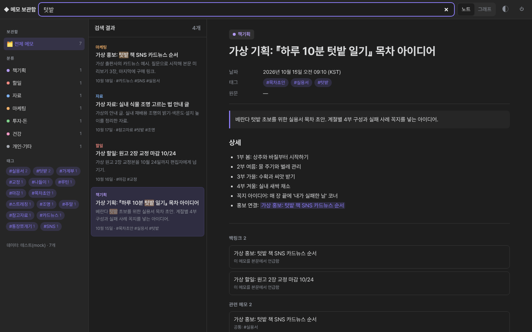Screen dimensions: 532x332
Task: Filter by 투자·돈 category
Action: (44, 121)
